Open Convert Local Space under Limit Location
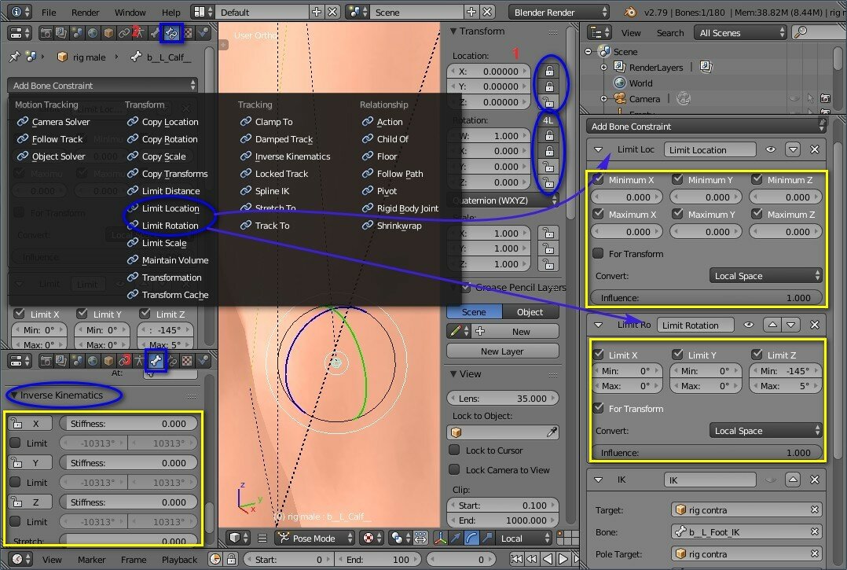The height and width of the screenshot is (570, 847). tap(765, 275)
